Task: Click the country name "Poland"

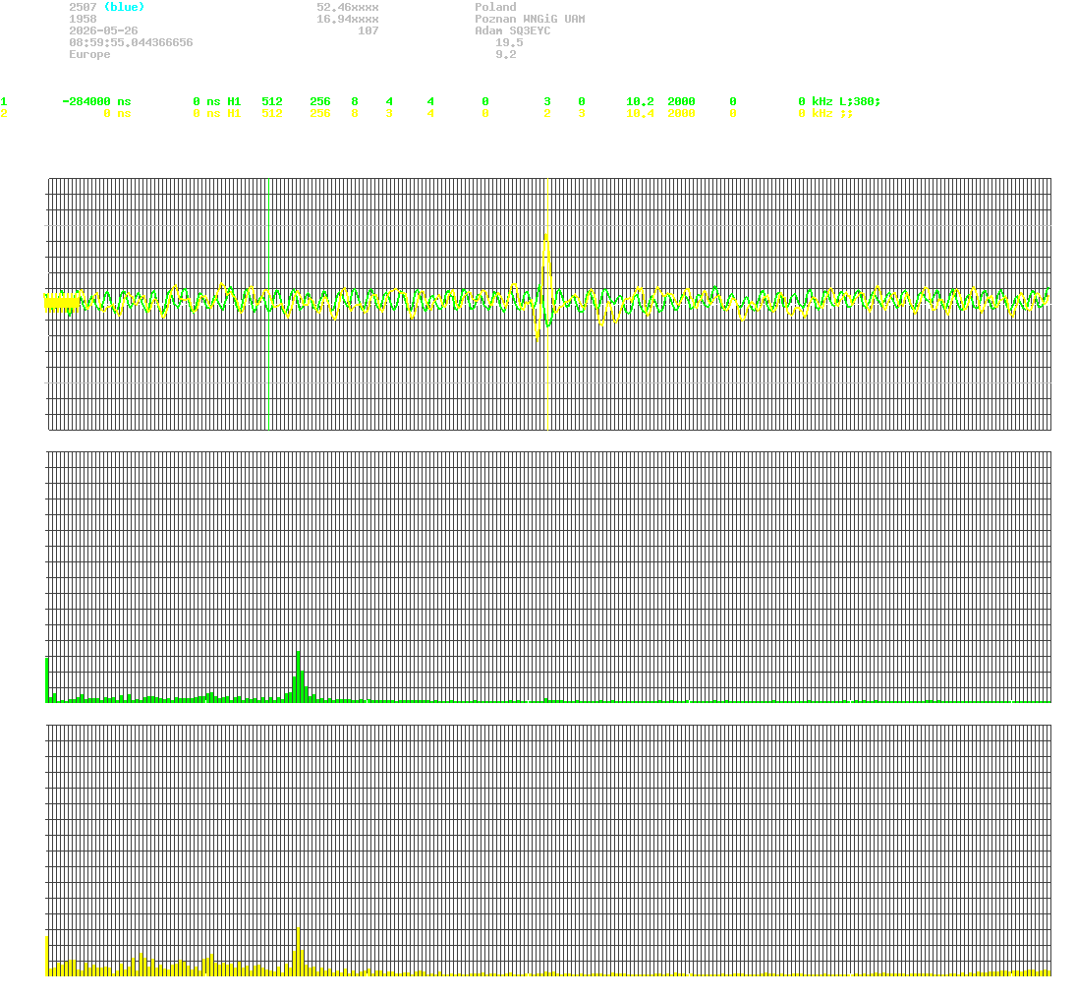Action: (x=495, y=7)
